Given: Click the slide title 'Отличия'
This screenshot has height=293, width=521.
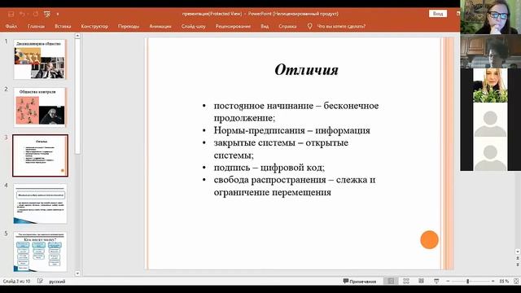Looking at the screenshot, I should pos(306,70).
